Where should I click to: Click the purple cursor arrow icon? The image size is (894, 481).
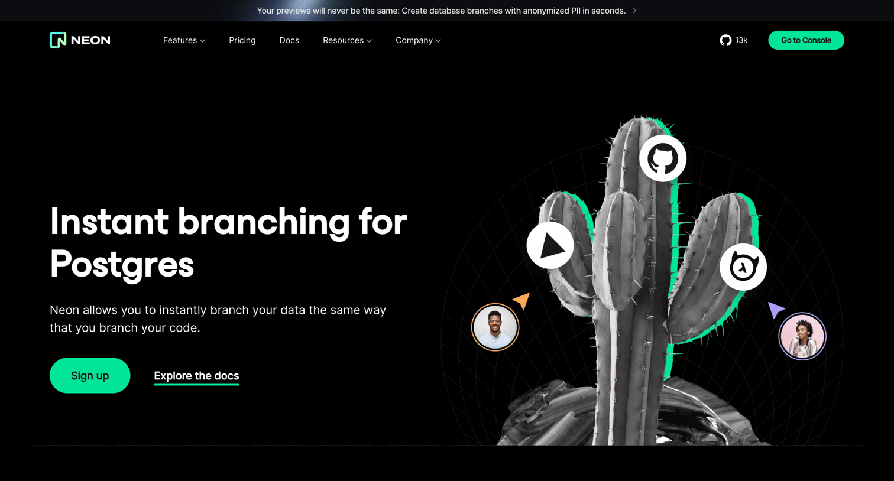pyautogui.click(x=776, y=310)
